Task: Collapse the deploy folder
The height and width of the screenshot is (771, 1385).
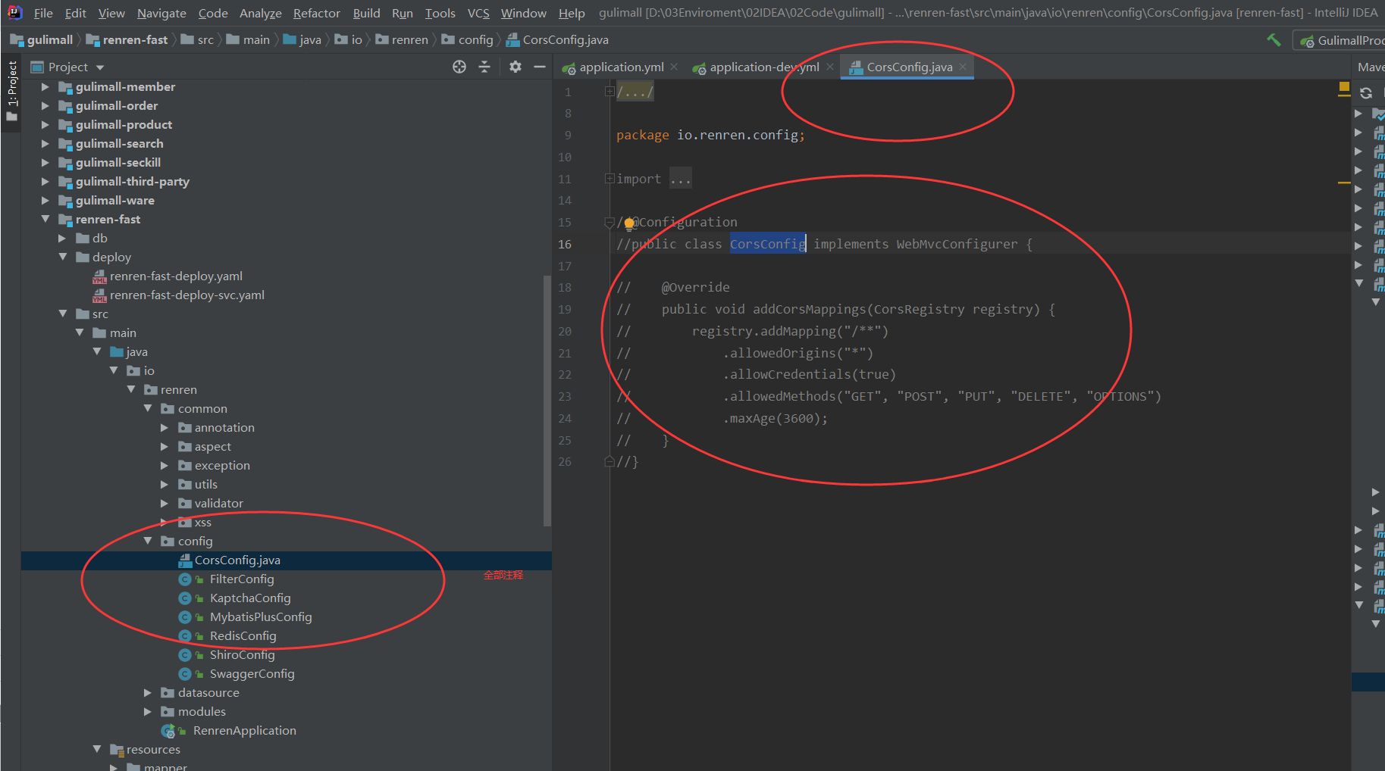Action: (x=63, y=257)
